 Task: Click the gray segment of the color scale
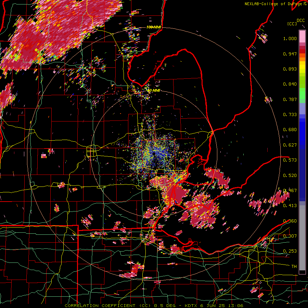click(x=302, y=238)
